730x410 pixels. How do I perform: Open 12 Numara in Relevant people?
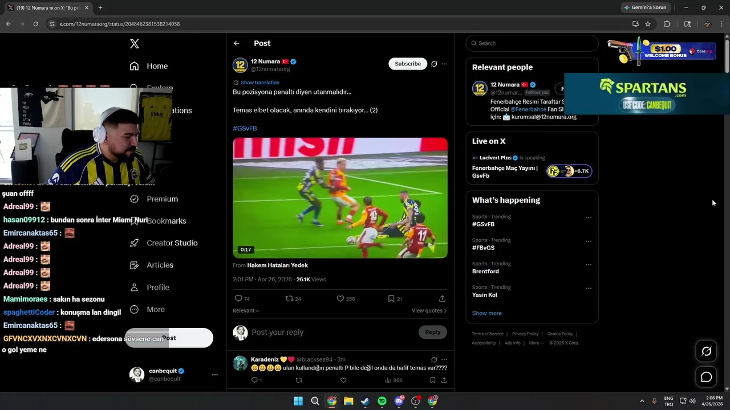point(505,85)
